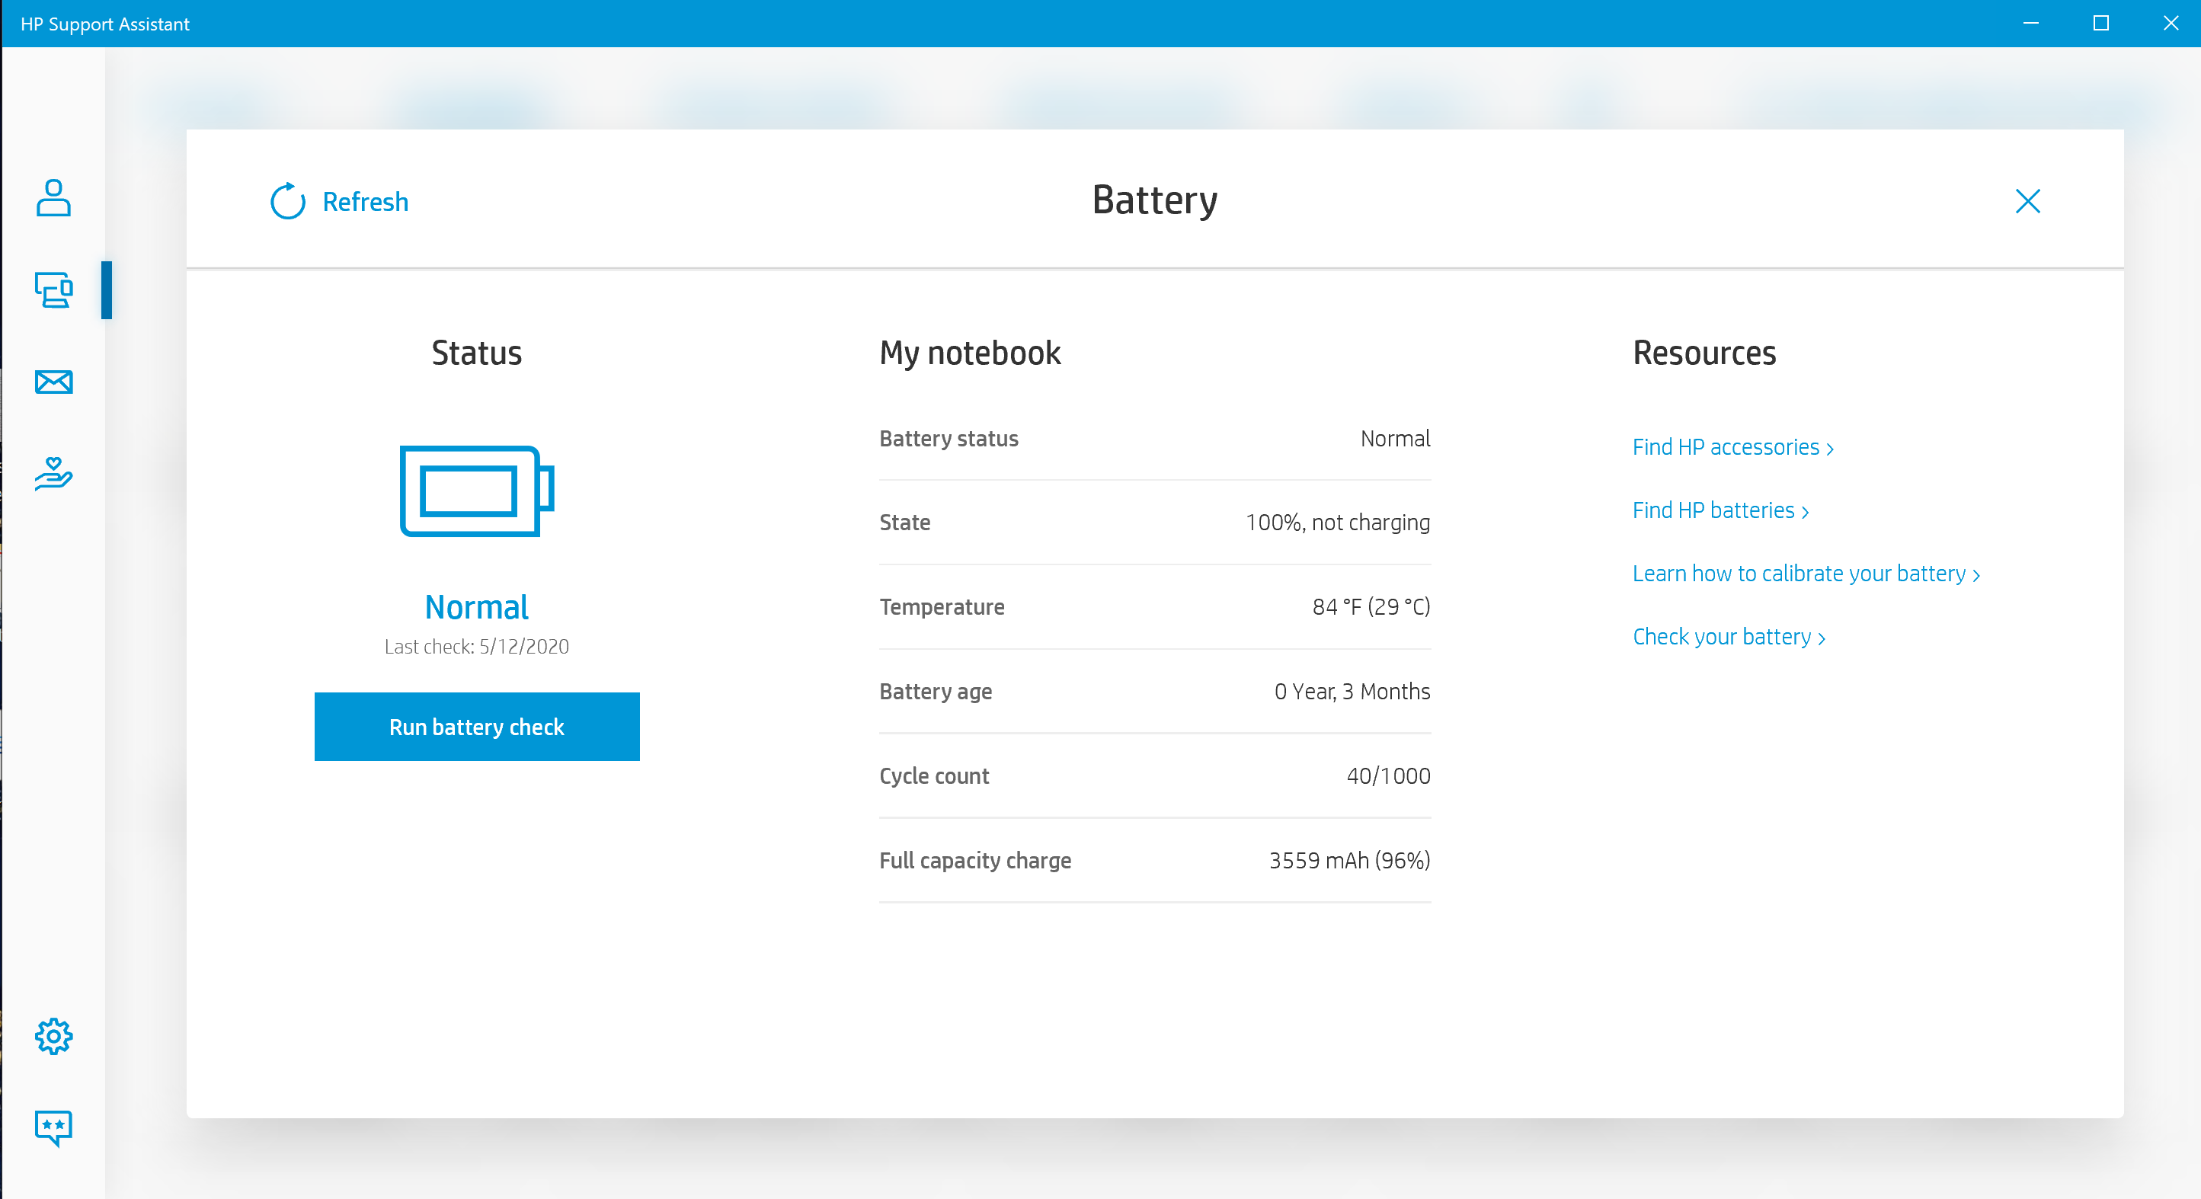Click the Refresh text label

tap(366, 202)
